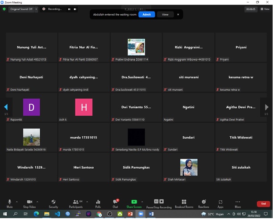Toggle Stop Video camera button
The width and height of the screenshot is (274, 219).
(x=29, y=203)
